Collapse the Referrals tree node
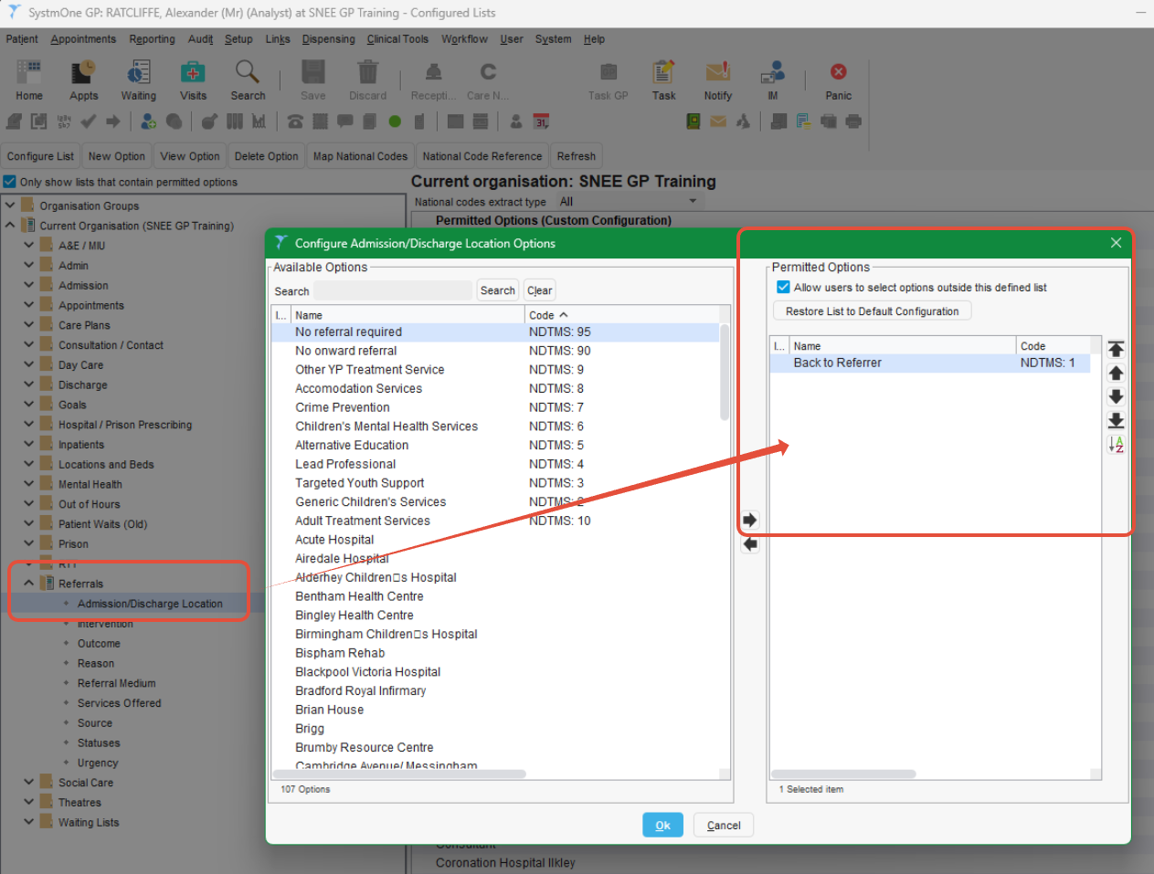The height and width of the screenshot is (874, 1154). (x=29, y=583)
